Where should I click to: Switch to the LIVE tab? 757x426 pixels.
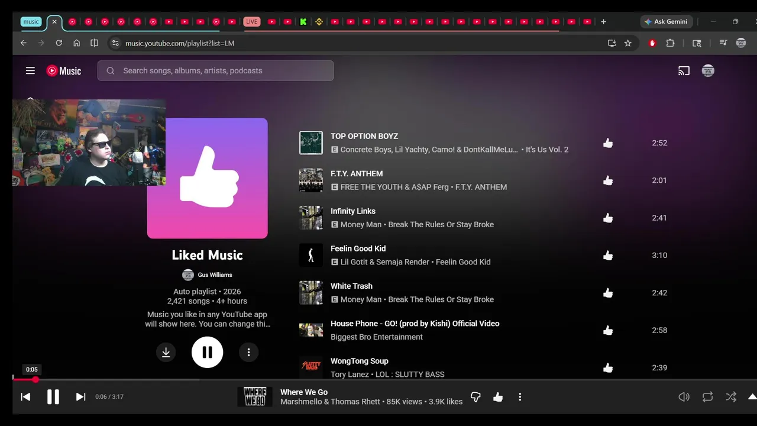(x=252, y=22)
